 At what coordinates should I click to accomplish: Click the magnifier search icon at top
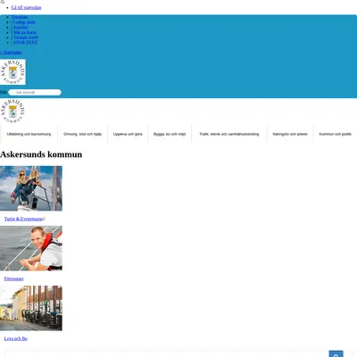[x=3, y=2]
